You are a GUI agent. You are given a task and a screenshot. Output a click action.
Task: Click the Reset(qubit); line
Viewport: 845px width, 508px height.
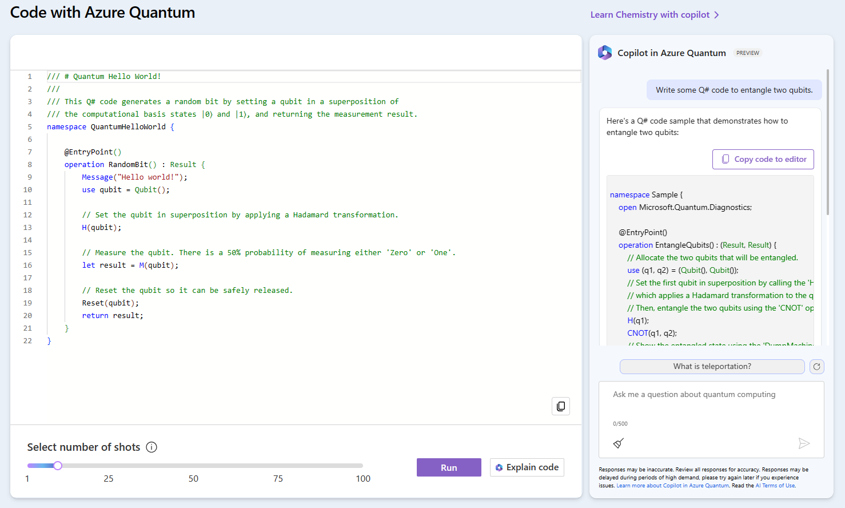[110, 303]
